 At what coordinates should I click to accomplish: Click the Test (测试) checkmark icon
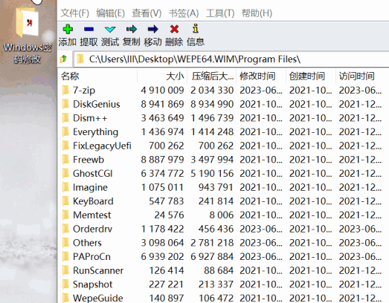110,30
